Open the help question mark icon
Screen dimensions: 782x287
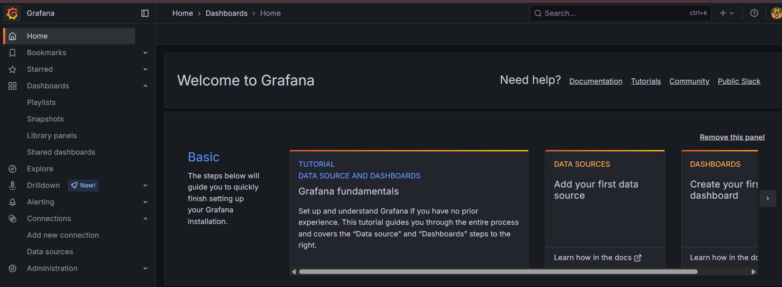click(x=754, y=13)
